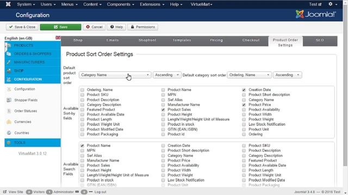
Task: Switch to the Shop tab
Action: 78,40
